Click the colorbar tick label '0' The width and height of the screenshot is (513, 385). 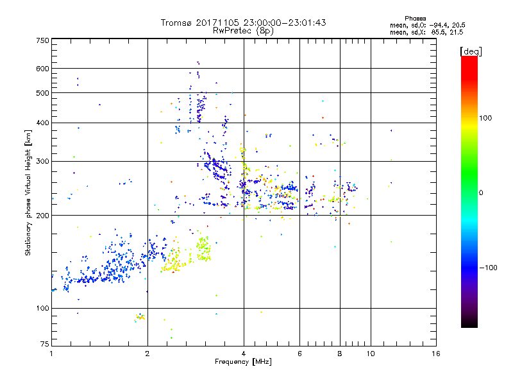click(481, 193)
